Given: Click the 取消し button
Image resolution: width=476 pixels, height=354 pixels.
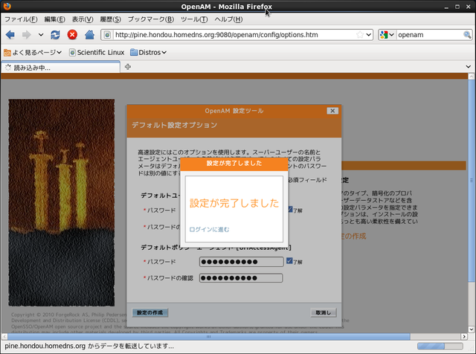Looking at the screenshot, I should pyautogui.click(x=324, y=312).
